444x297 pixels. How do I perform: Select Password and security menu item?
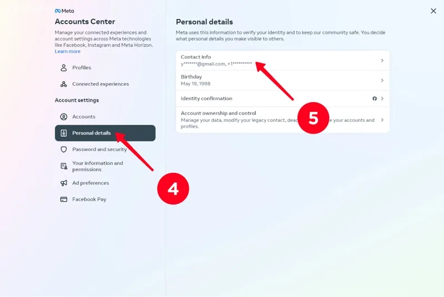[99, 150]
